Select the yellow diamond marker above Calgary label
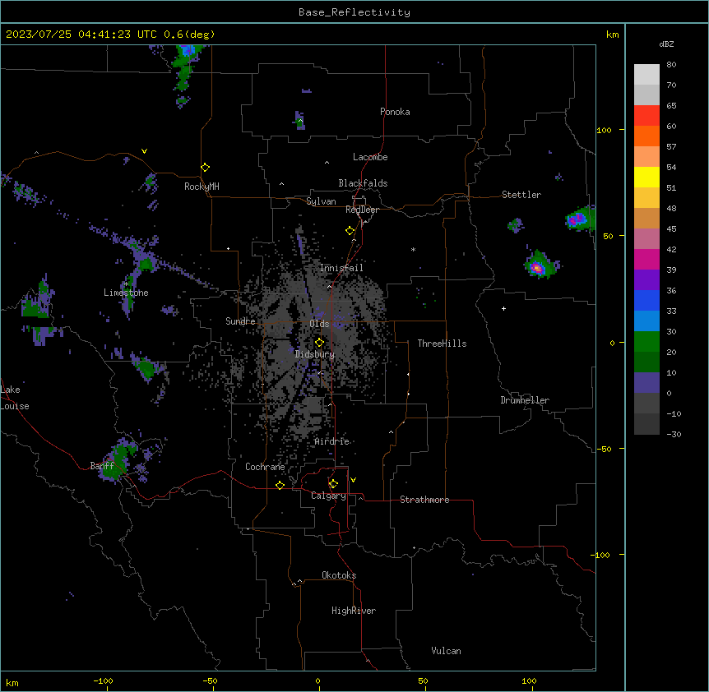Viewport: 709px width, 692px height. pyautogui.click(x=333, y=484)
